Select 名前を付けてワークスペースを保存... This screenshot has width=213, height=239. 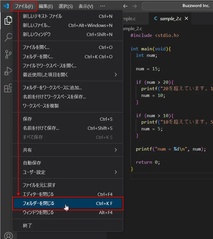coord(68,97)
